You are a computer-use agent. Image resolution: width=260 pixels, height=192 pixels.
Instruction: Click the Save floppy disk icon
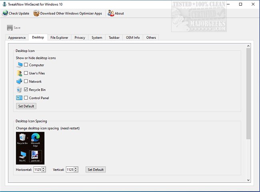(10, 28)
